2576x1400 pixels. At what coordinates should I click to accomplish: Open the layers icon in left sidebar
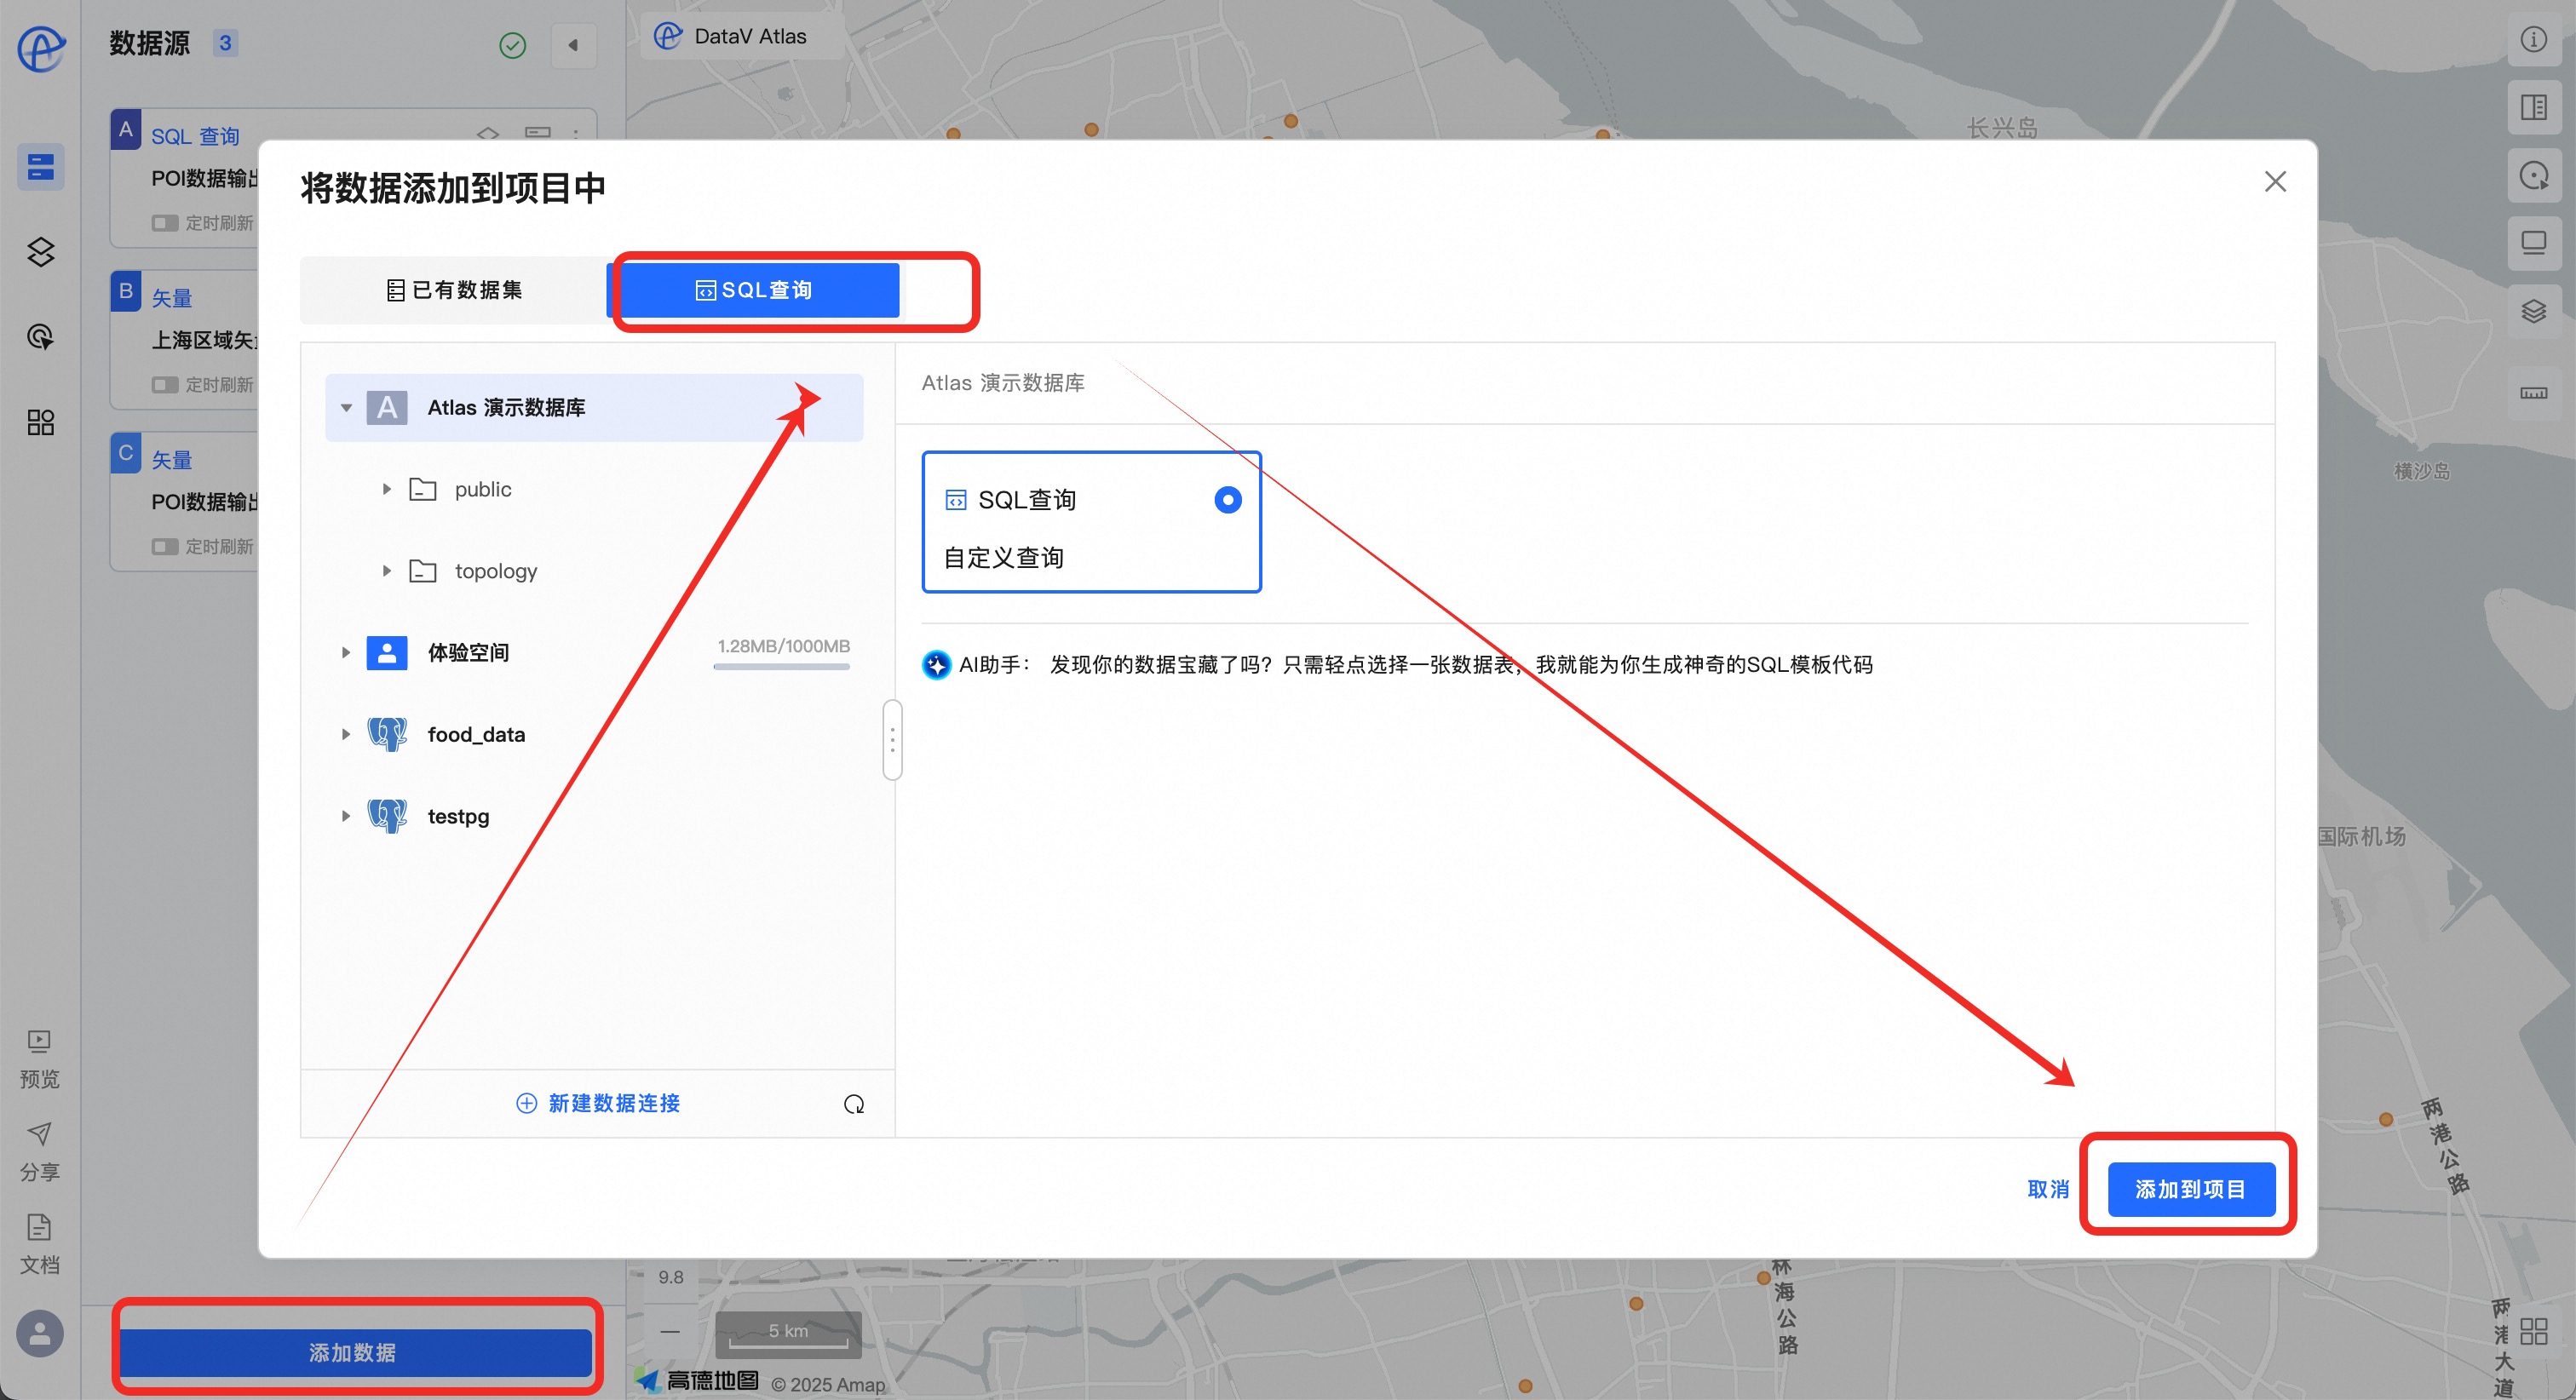click(x=40, y=252)
